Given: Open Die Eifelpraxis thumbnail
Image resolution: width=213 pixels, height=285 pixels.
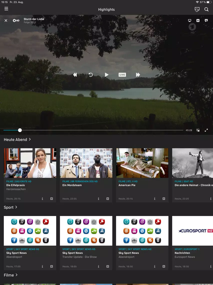Looking at the screenshot, I should click(30, 163).
